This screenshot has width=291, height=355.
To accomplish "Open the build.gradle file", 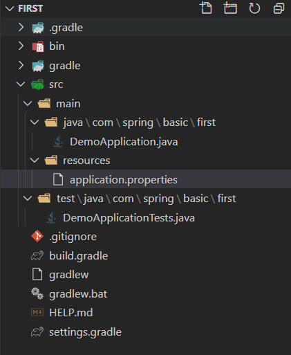I will pyautogui.click(x=79, y=256).
